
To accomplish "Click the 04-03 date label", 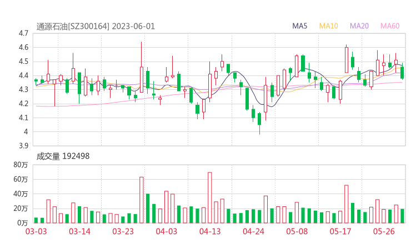I will tap(167, 231).
